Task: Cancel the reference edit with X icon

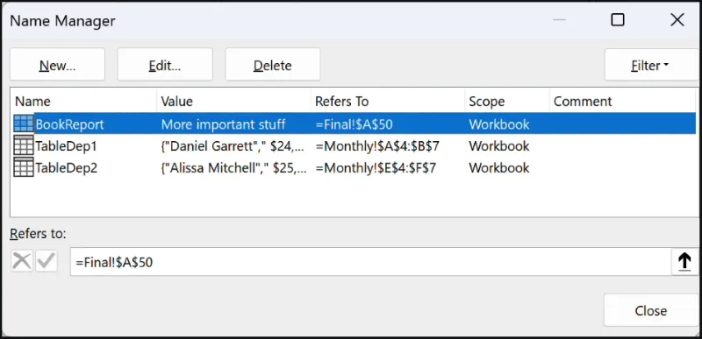Action: coord(22,261)
